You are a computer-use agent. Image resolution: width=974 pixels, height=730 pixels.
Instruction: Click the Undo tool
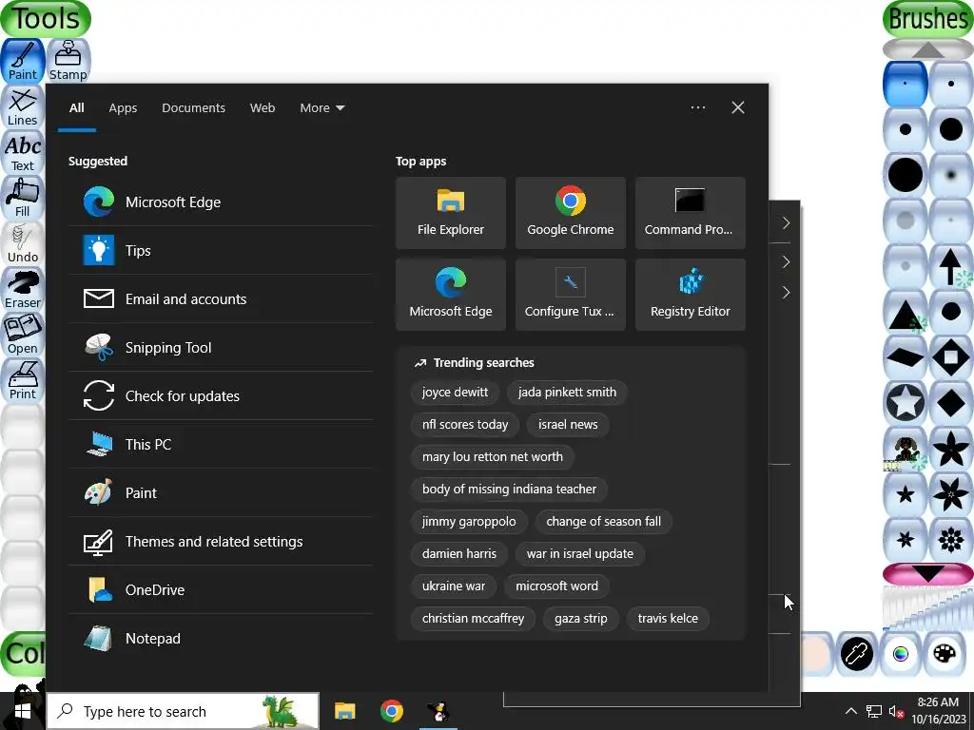point(23,244)
